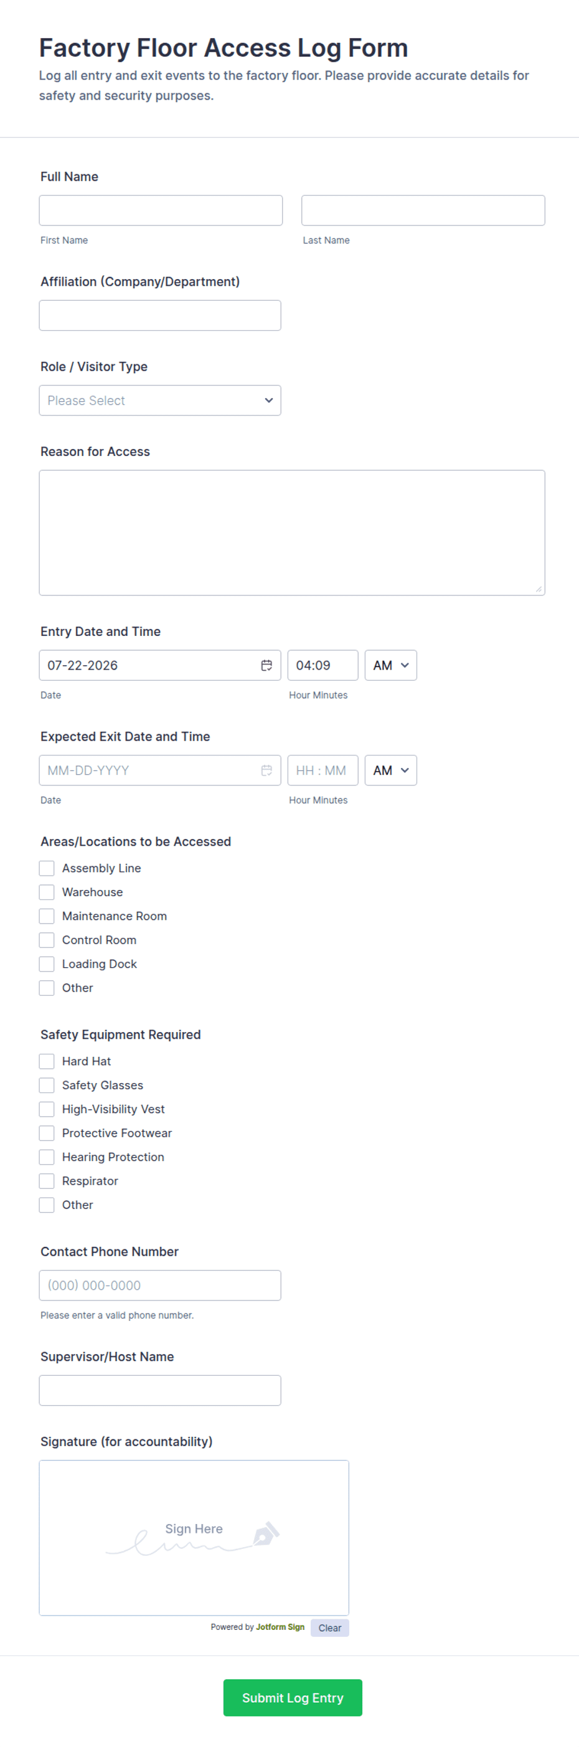Open the expected exit AM/PM dropdown
Image resolution: width=579 pixels, height=1747 pixels.
(390, 770)
